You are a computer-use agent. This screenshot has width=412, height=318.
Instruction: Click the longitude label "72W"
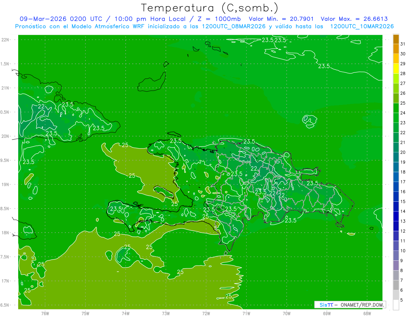(206, 313)
